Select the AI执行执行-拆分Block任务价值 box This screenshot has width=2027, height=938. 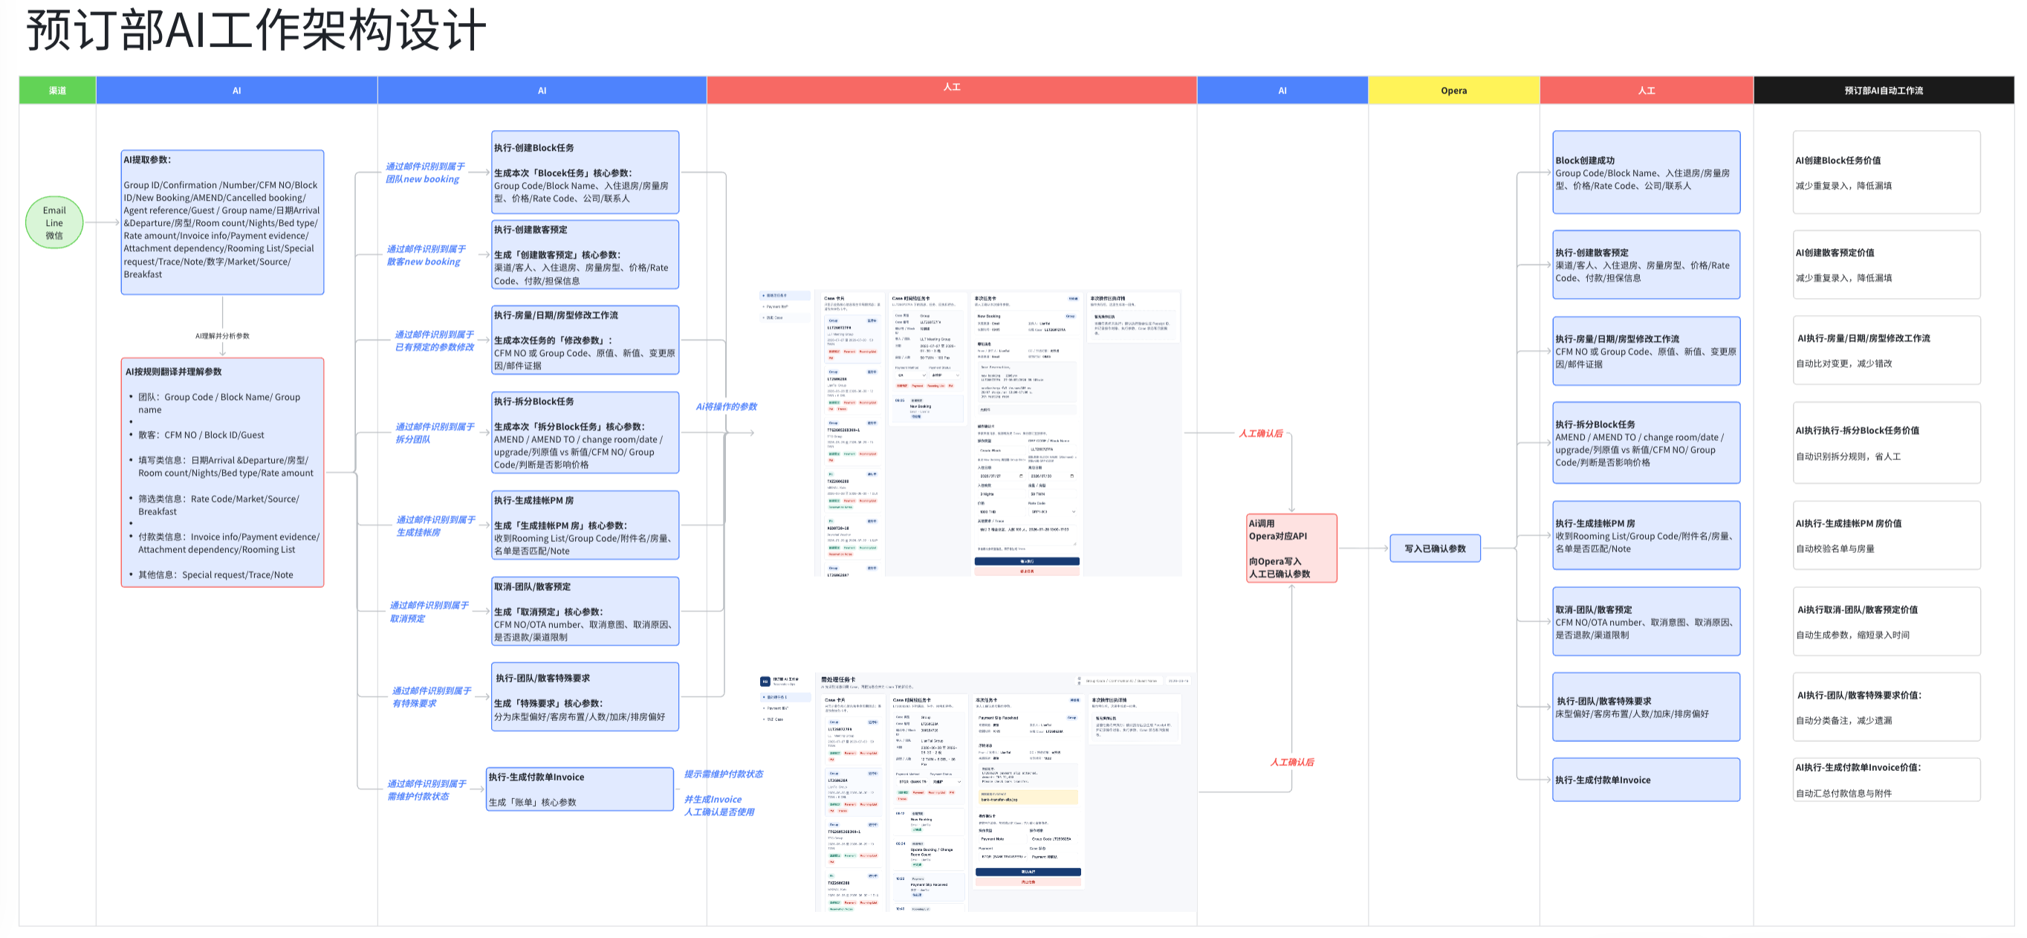tap(1887, 443)
